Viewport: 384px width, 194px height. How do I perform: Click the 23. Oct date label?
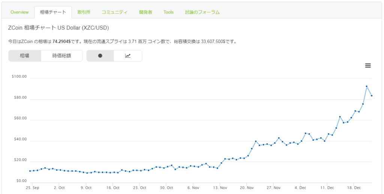pyautogui.click(x=139, y=188)
